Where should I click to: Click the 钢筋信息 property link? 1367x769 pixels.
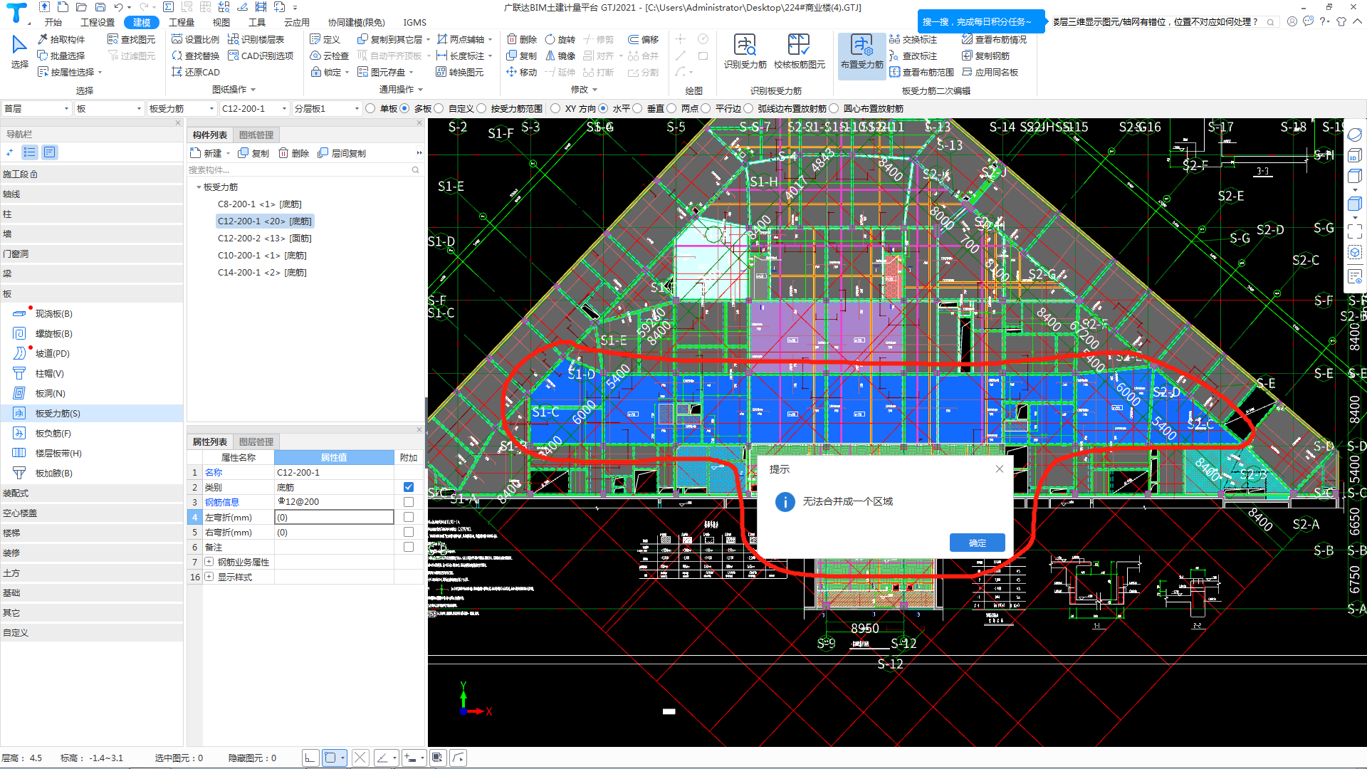coord(222,502)
